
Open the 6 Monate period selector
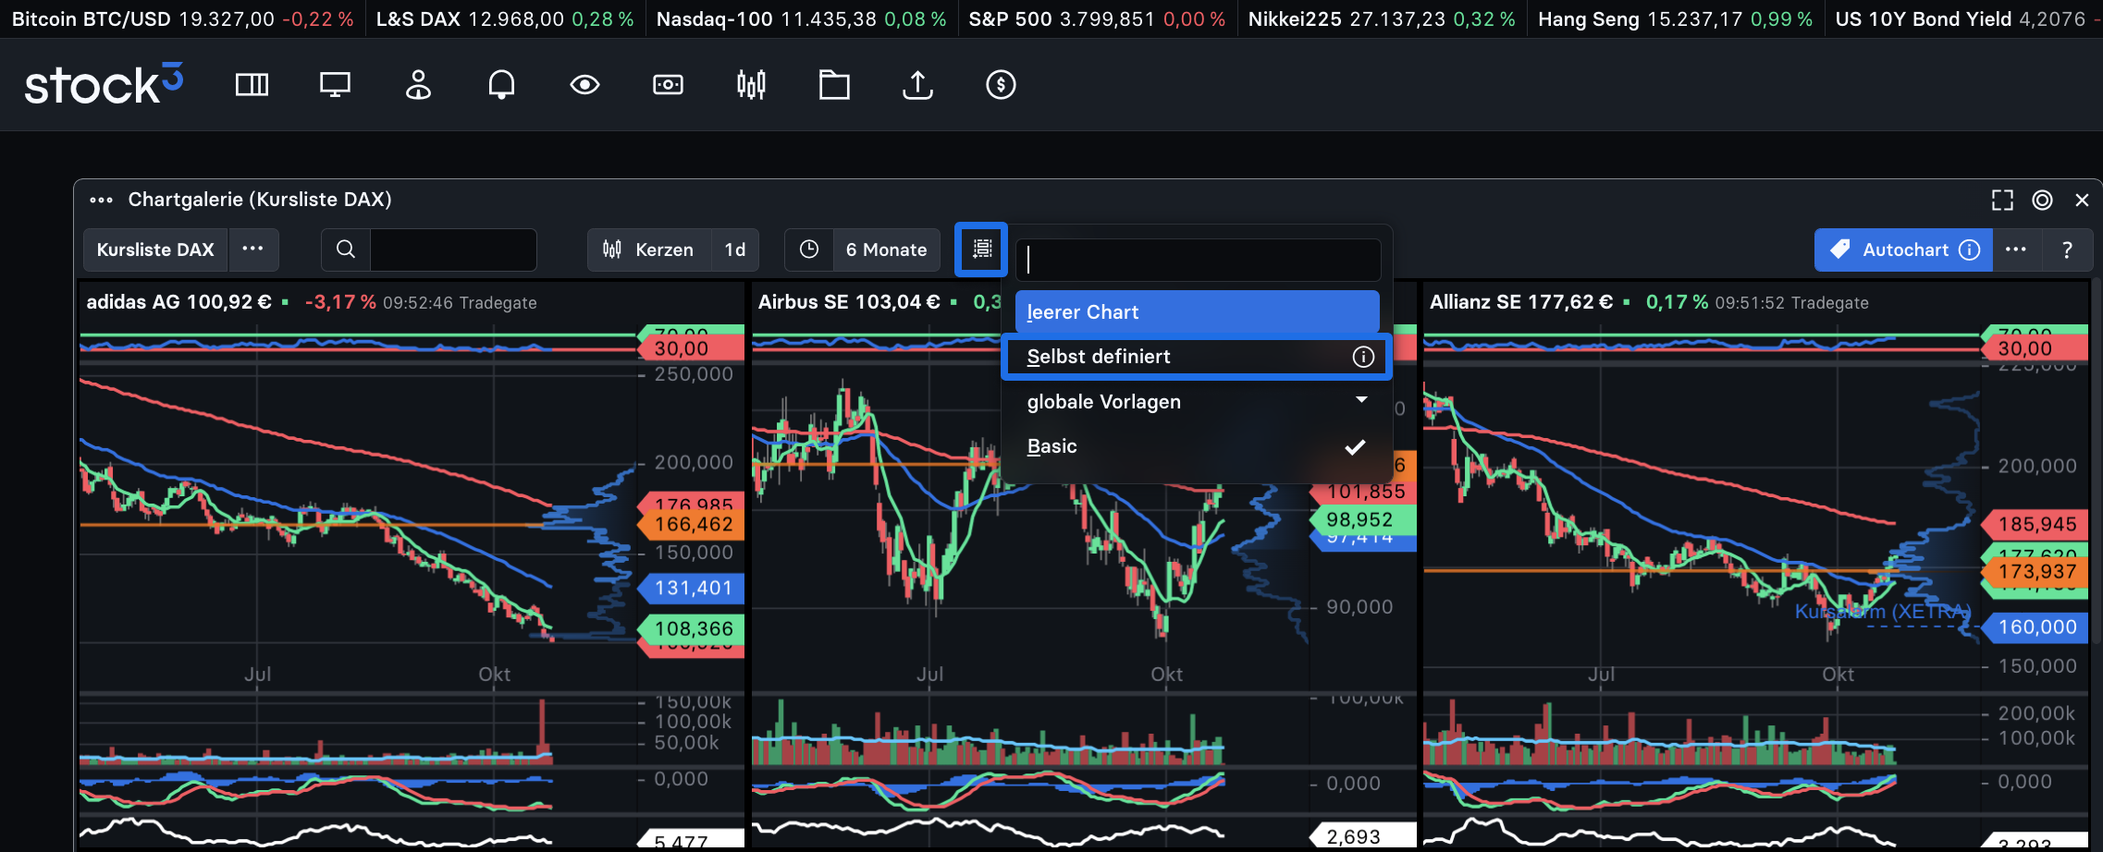[886, 250]
